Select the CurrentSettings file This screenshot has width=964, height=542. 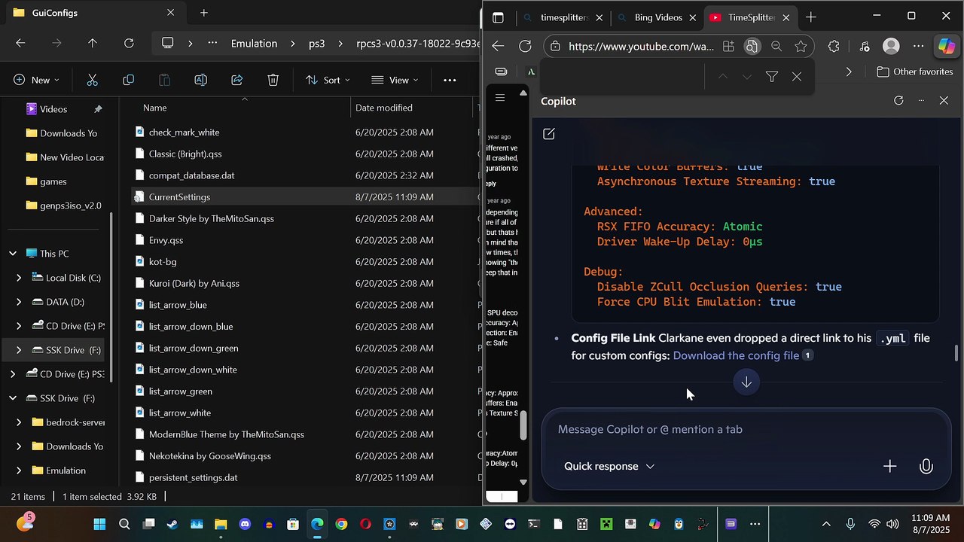305,197
